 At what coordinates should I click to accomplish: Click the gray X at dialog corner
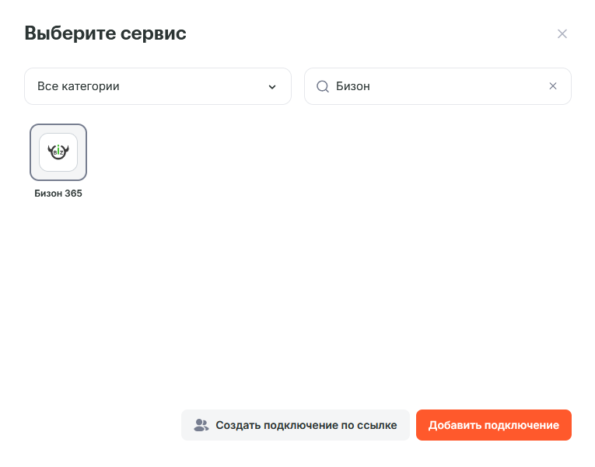click(x=562, y=33)
